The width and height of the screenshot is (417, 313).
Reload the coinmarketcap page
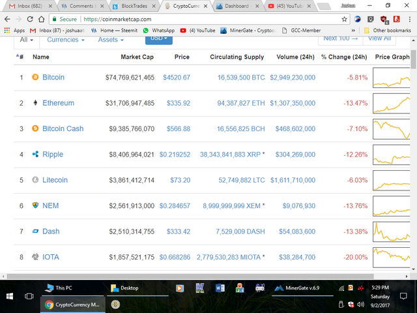[x=30, y=19]
